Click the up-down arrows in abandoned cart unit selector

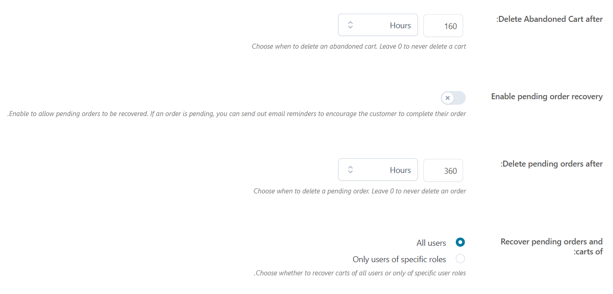click(350, 25)
